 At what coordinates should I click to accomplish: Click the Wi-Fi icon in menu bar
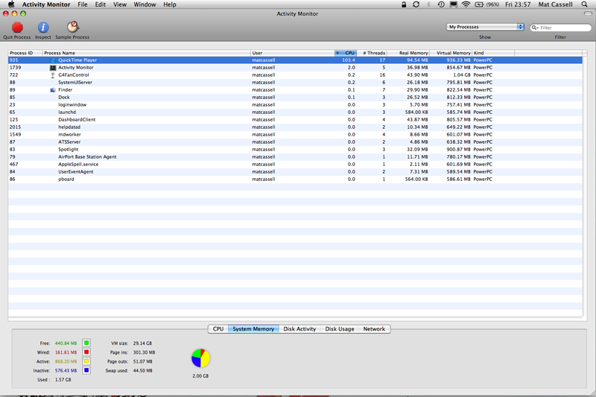pyautogui.click(x=466, y=4)
